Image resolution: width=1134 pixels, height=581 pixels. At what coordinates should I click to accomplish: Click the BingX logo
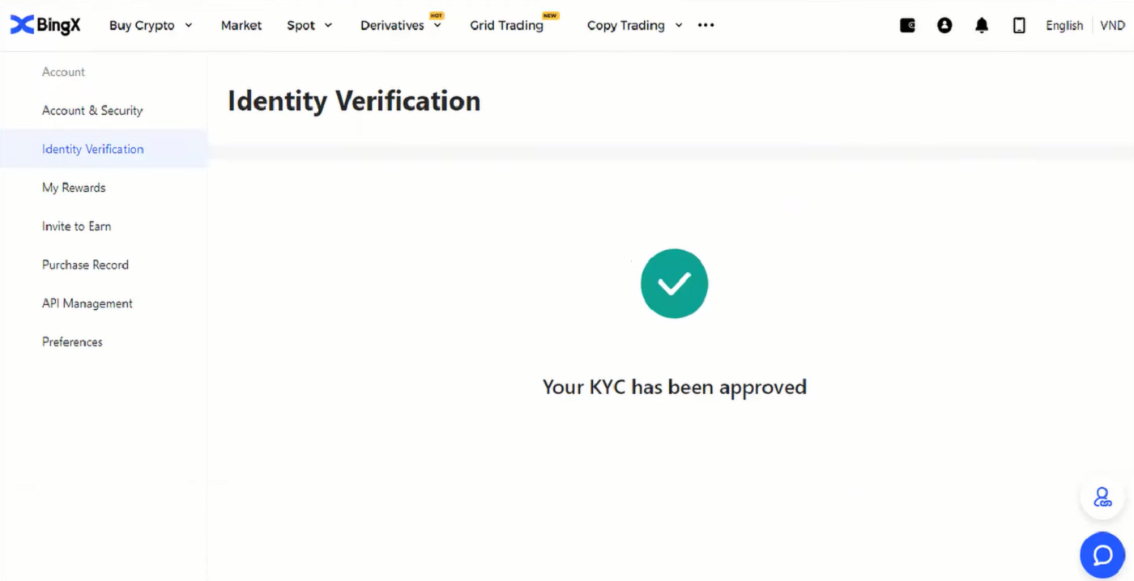pos(45,25)
